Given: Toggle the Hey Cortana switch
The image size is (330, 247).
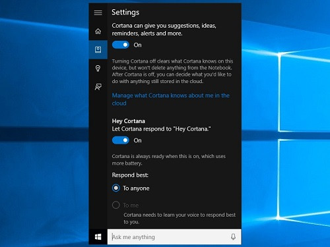Looking at the screenshot, I should 121,140.
